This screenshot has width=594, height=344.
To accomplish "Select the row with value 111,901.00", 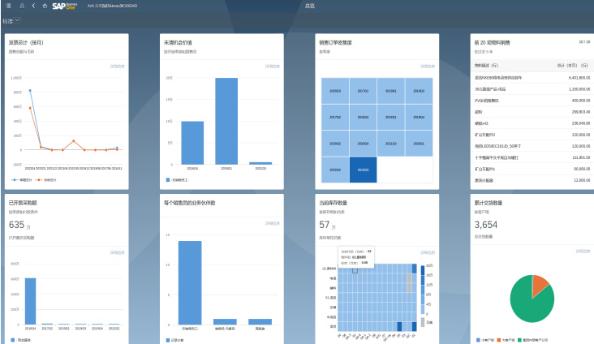I will 532,157.
